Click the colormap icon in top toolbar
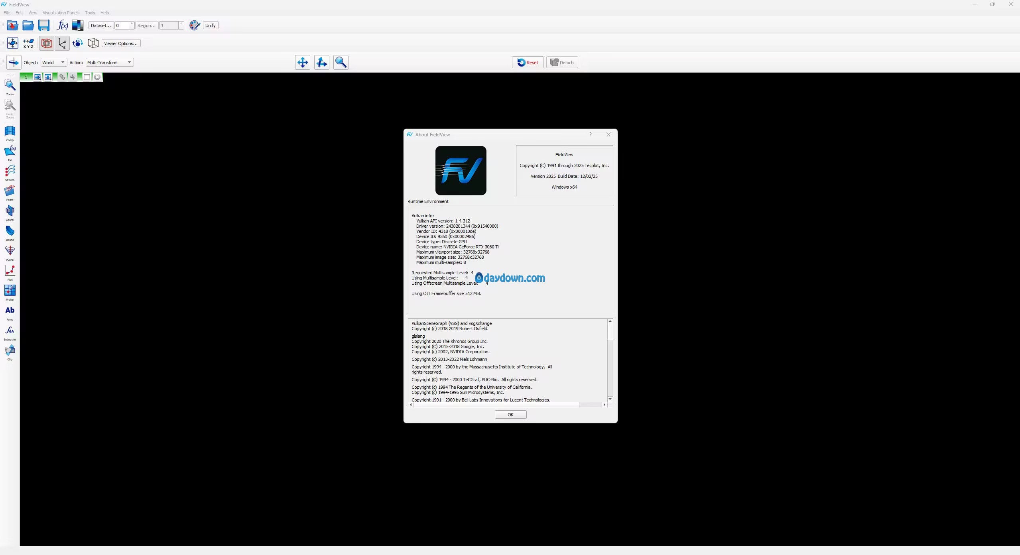The width and height of the screenshot is (1020, 555). click(x=77, y=26)
